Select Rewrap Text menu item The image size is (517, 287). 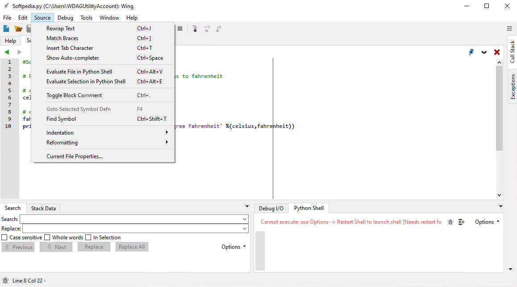click(x=103, y=29)
